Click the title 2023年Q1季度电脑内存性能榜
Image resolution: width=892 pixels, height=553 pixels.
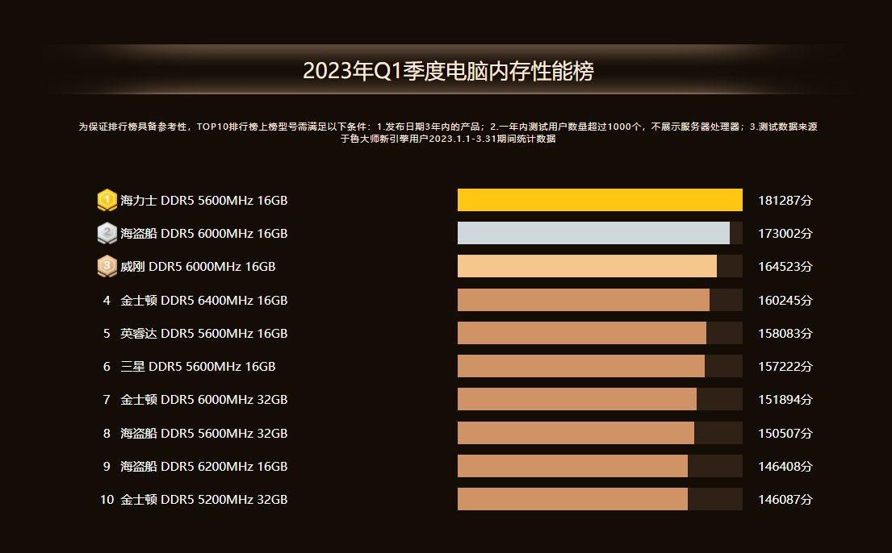[448, 71]
